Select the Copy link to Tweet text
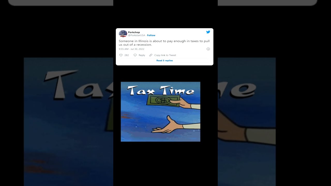The image size is (331, 186). click(165, 55)
